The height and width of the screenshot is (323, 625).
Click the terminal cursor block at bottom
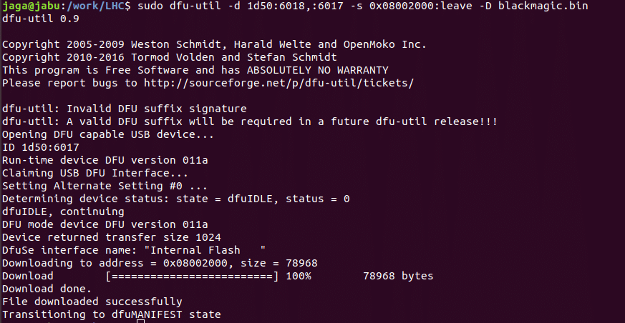tap(140, 321)
